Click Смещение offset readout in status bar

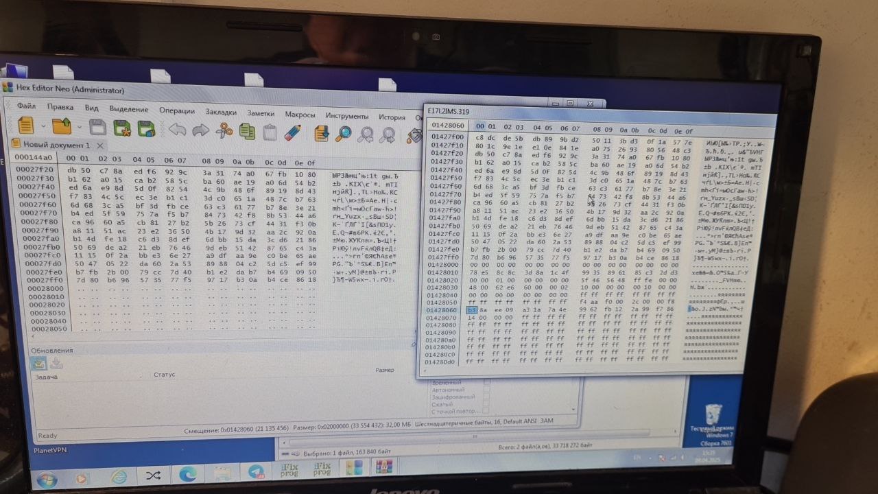pos(237,431)
